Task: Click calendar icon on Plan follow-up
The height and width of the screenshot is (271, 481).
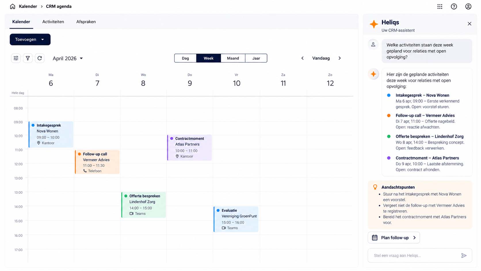Action: [x=375, y=238]
